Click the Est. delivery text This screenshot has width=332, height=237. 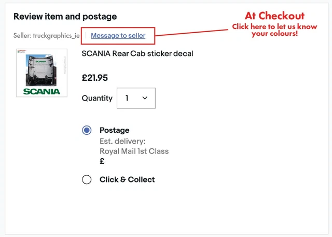coord(122,141)
